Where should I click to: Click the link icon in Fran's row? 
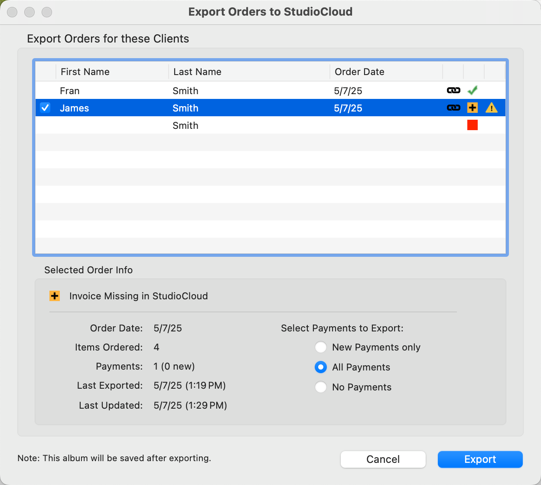pos(453,90)
